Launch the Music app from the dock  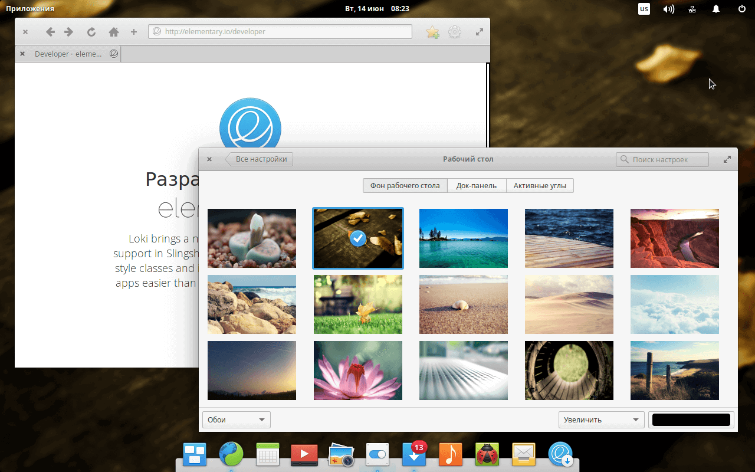tap(451, 454)
